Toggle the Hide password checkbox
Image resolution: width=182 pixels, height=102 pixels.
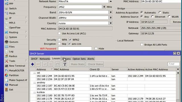coord(96,48)
